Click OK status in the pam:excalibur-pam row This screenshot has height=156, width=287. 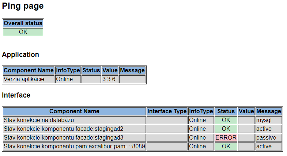226,147
